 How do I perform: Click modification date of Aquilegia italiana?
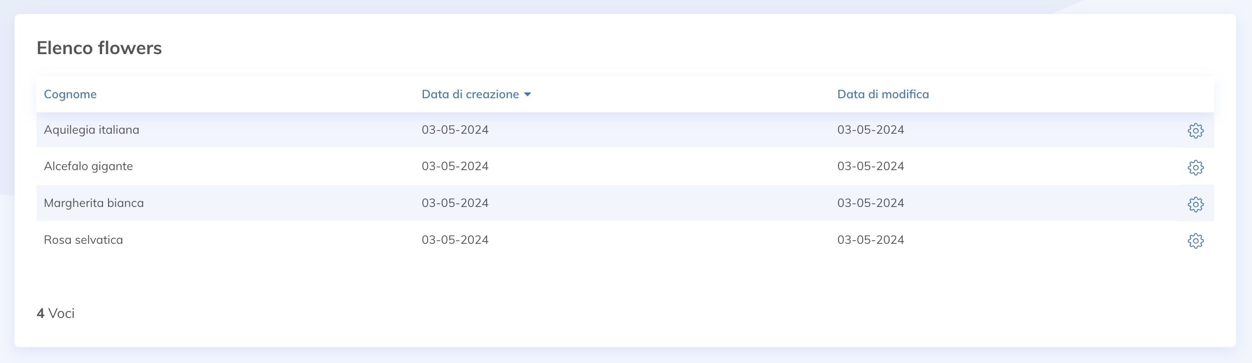[x=871, y=130]
